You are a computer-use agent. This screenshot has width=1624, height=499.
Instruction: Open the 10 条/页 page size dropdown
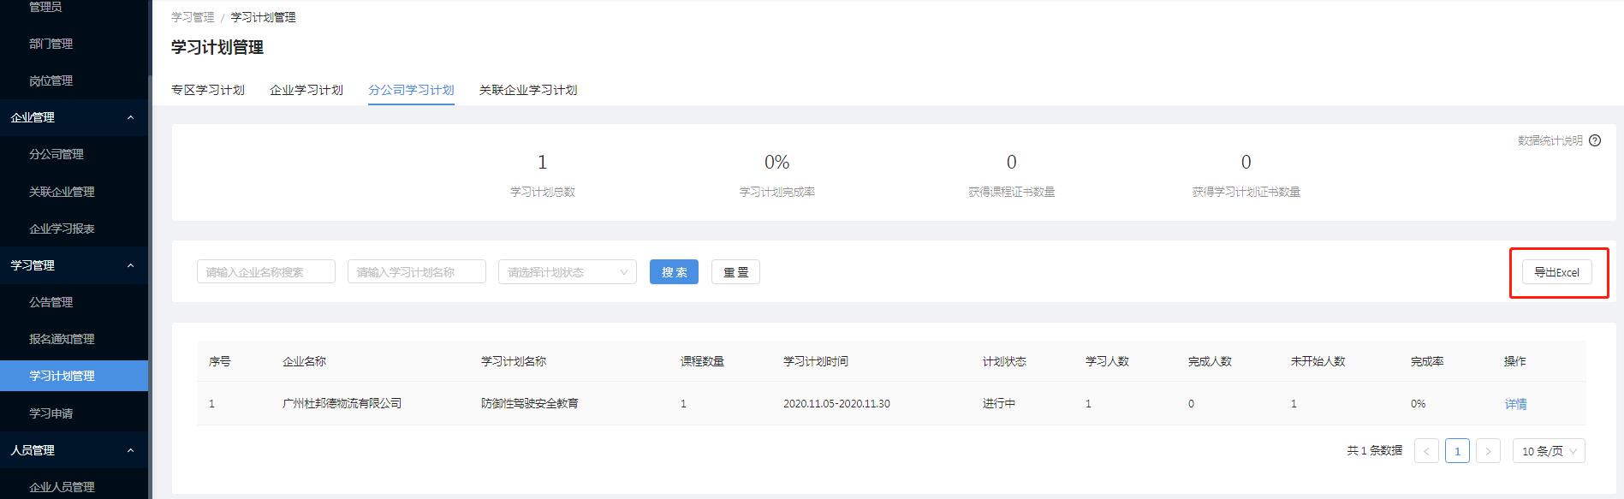point(1548,451)
